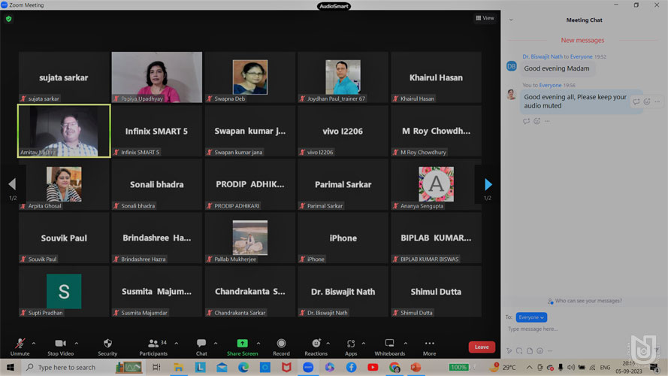Open the Zoom icon in the taskbar

point(308,367)
